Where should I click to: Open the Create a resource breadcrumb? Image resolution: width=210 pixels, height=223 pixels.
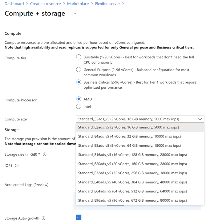pyautogui.click(x=45, y=4)
